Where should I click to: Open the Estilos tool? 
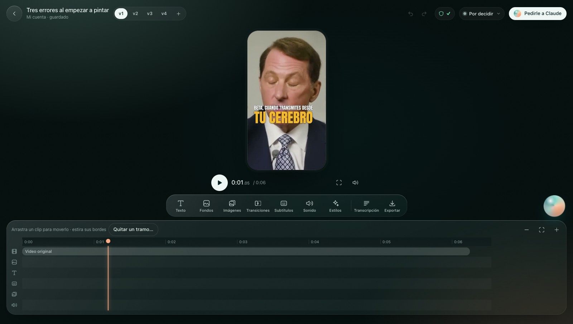tap(335, 206)
